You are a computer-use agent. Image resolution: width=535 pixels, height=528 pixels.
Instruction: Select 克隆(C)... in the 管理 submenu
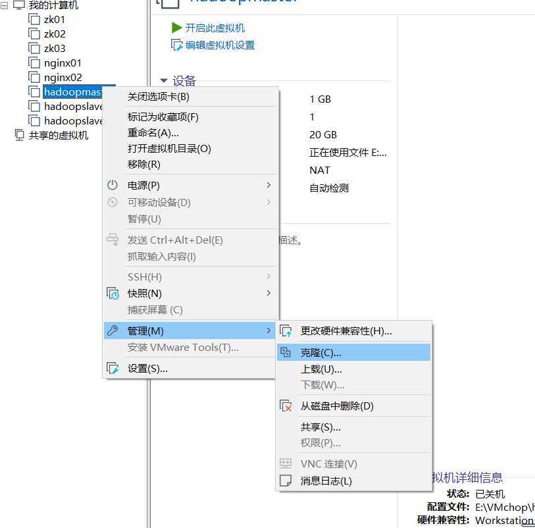[353, 352]
